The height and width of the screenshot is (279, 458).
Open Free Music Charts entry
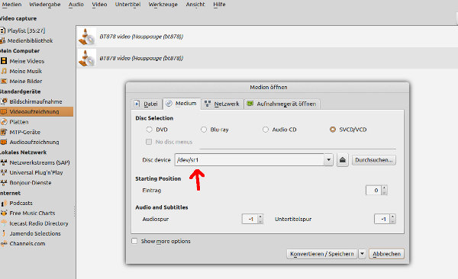click(x=27, y=213)
